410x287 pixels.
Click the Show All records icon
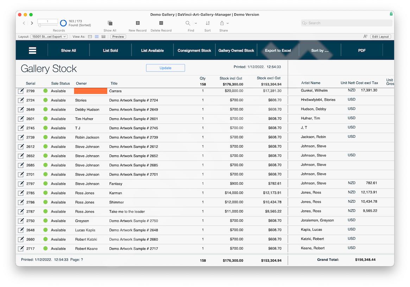110,23
